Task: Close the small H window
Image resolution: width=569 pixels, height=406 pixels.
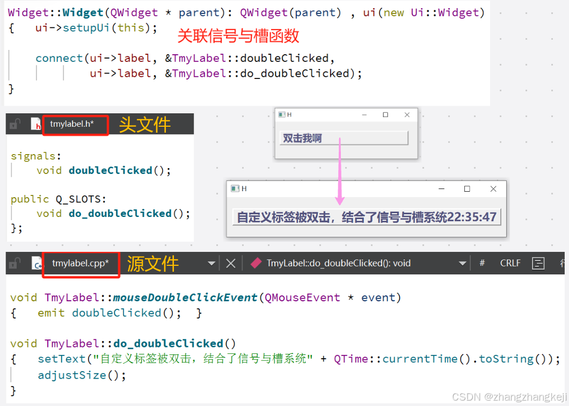Action: [x=407, y=115]
